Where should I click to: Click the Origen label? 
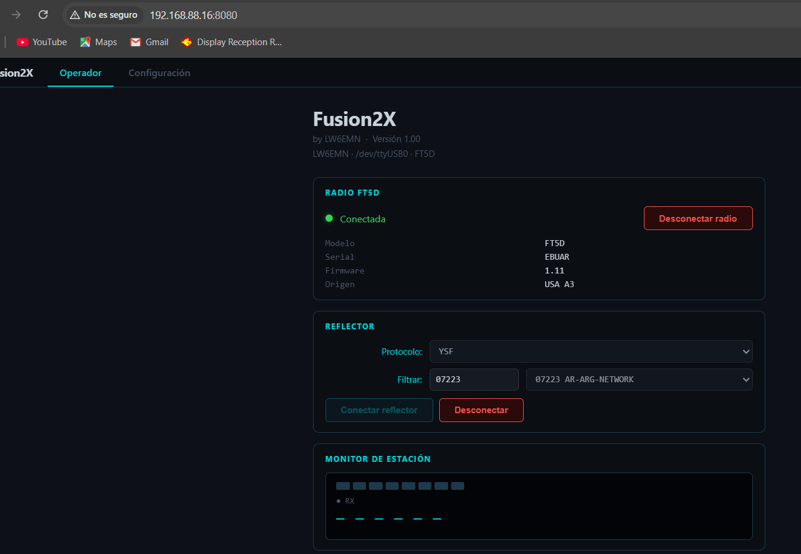[340, 284]
